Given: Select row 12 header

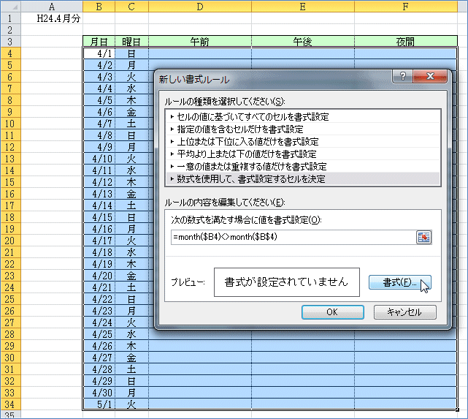Looking at the screenshot, I should coord(10,147).
